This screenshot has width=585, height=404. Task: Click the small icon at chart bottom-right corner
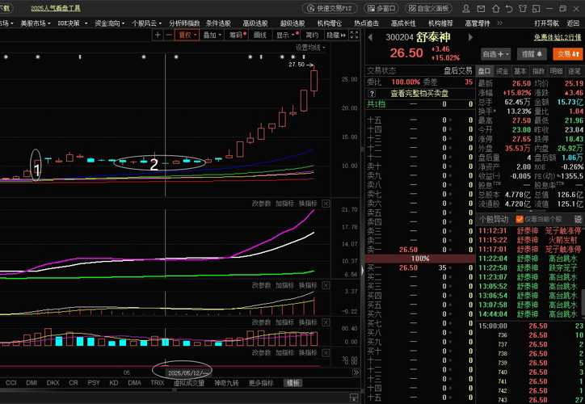point(354,398)
